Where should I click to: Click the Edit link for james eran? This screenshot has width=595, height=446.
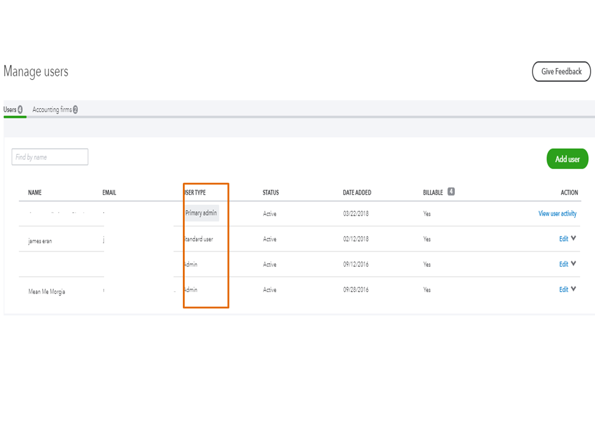[563, 238]
